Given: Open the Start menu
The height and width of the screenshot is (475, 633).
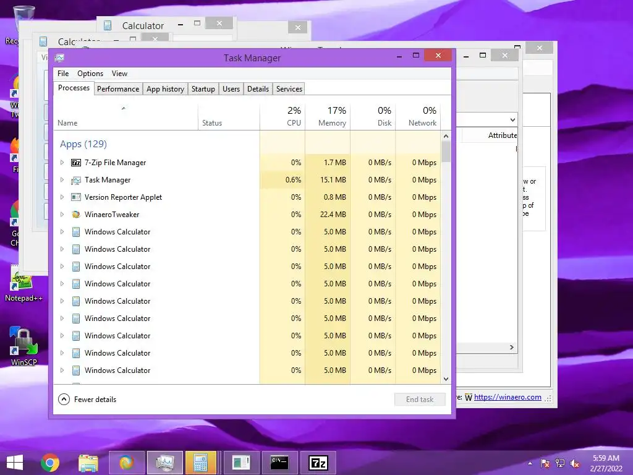Looking at the screenshot, I should [15, 463].
